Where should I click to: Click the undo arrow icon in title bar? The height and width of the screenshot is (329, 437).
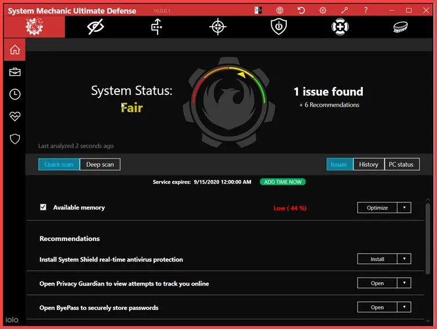(x=301, y=10)
